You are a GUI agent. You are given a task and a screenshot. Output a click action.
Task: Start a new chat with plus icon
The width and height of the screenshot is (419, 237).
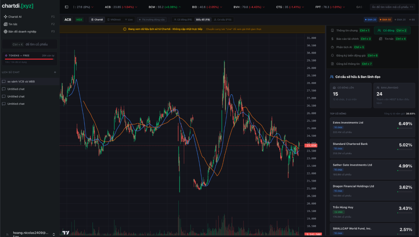pos(55,72)
